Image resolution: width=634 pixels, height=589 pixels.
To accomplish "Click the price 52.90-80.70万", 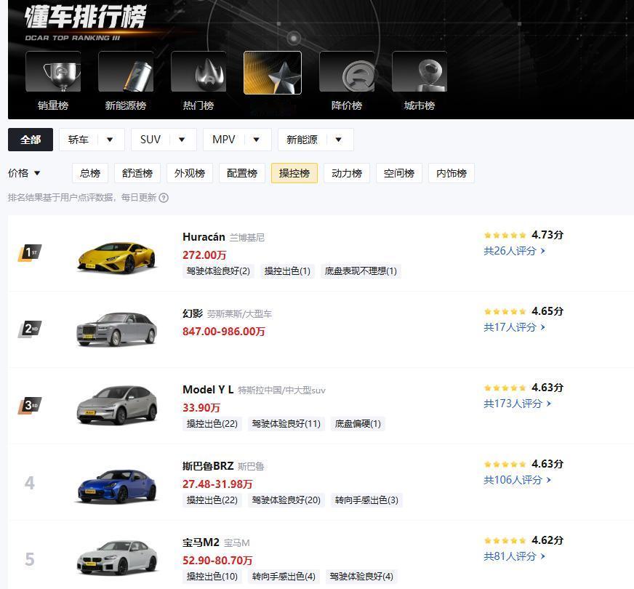I will [217, 561].
